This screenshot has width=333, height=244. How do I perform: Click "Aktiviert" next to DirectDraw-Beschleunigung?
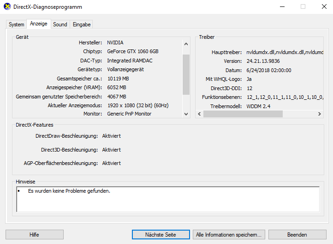[x=112, y=136]
